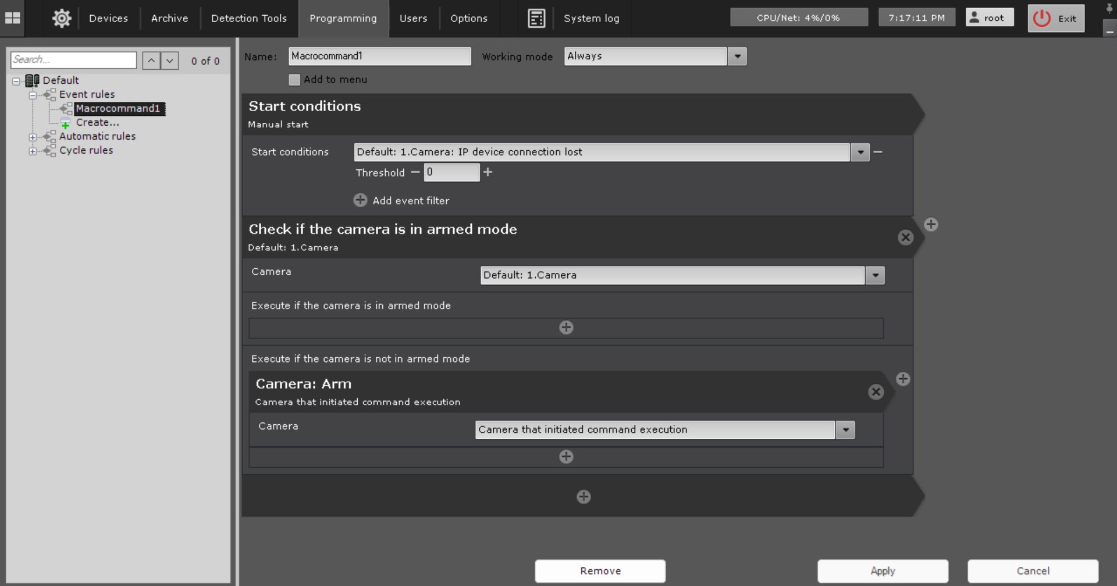Click the Macrocommand1 tree icon
This screenshot has width=1117, height=586.
(x=66, y=108)
